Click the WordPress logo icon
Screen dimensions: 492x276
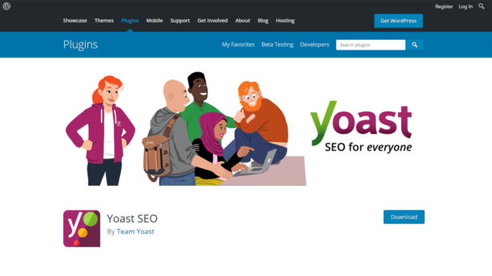click(7, 6)
